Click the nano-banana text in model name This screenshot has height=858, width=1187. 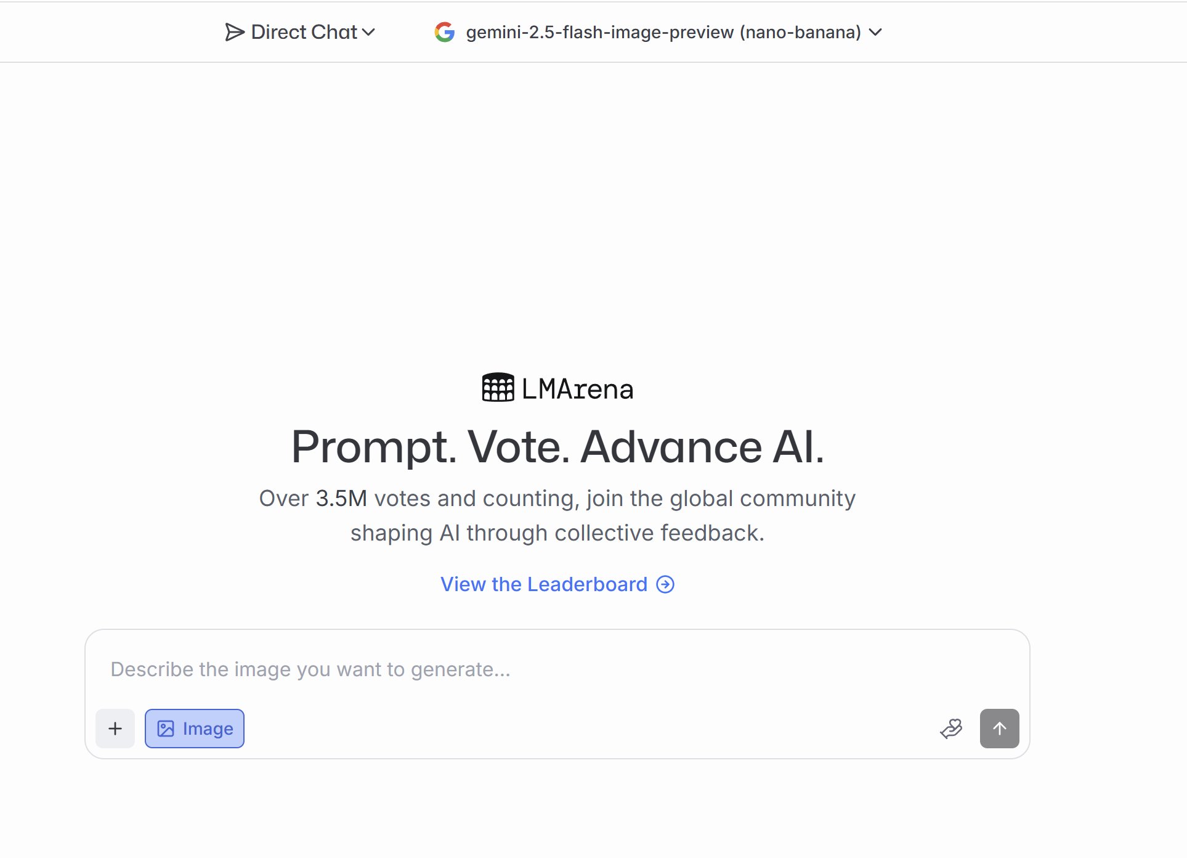point(800,32)
